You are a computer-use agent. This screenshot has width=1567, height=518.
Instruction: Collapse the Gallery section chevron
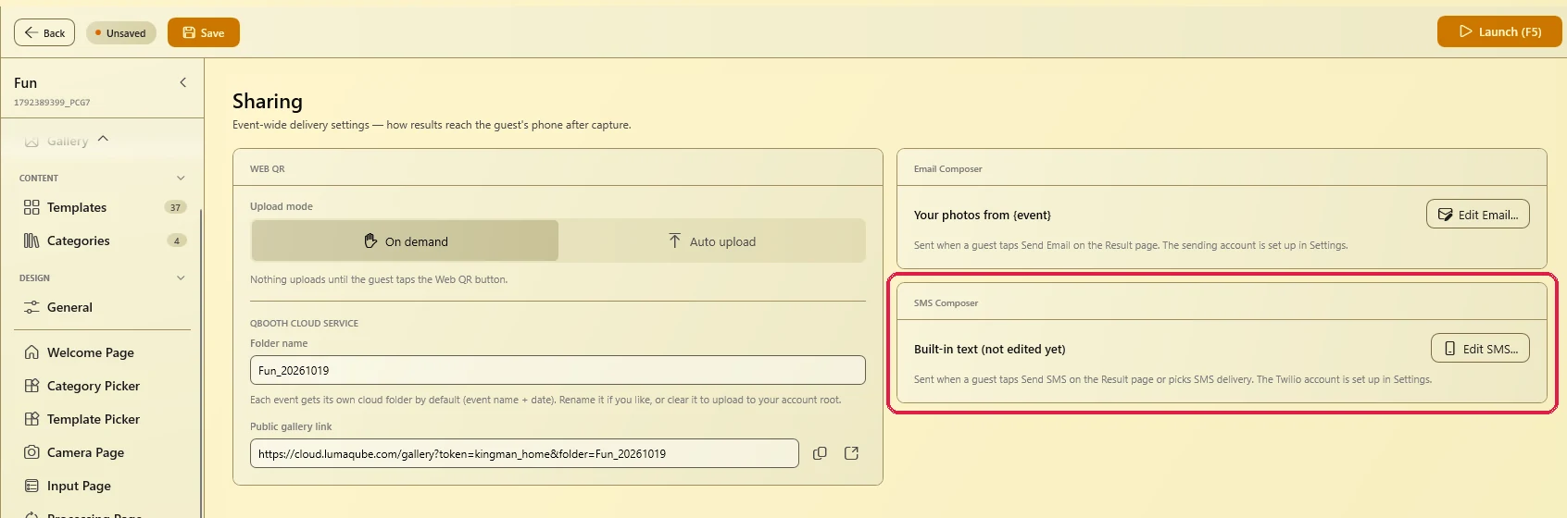(x=103, y=139)
